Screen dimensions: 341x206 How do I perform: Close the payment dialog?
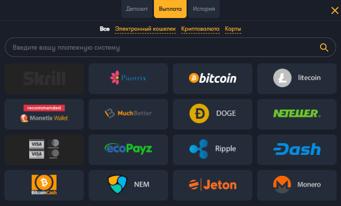335,11
